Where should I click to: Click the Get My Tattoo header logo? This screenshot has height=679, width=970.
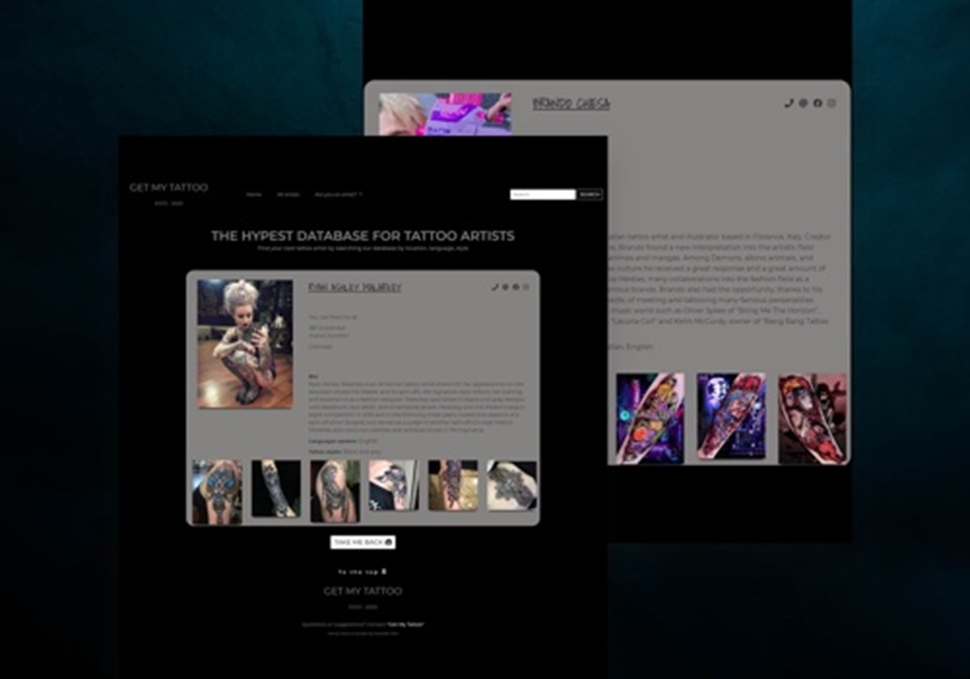168,188
